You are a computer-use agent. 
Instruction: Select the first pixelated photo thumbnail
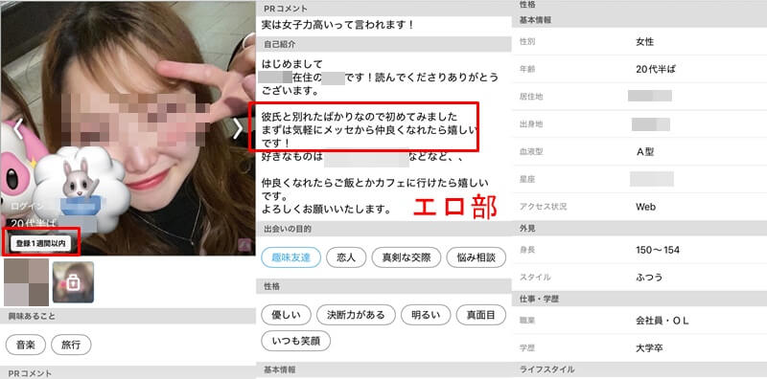point(27,282)
